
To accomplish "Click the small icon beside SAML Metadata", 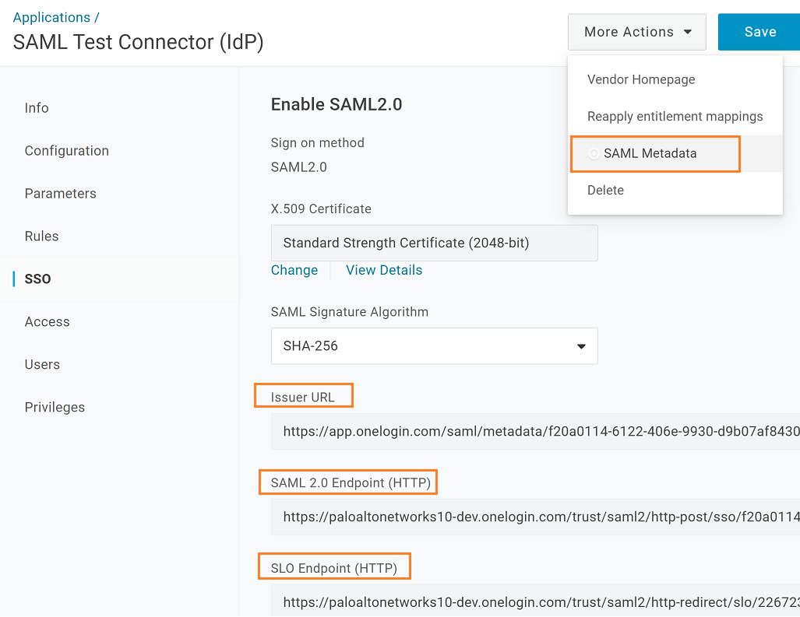I will coord(594,154).
